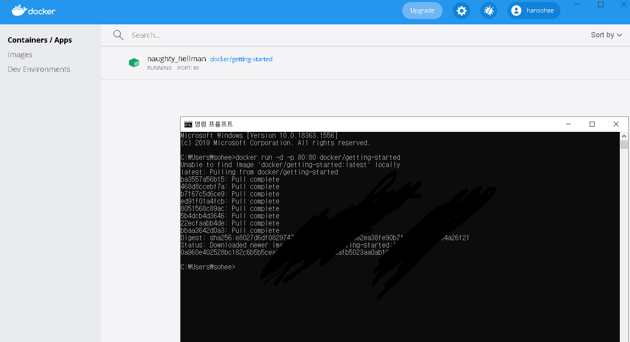Click the command prompt scrollbar thumb

[x=624, y=144]
